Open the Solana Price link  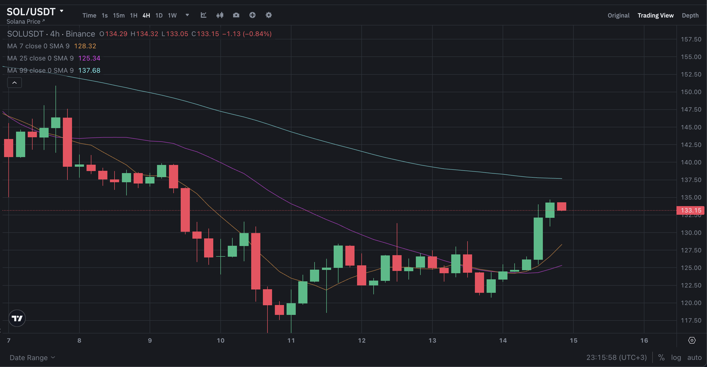tap(25, 21)
